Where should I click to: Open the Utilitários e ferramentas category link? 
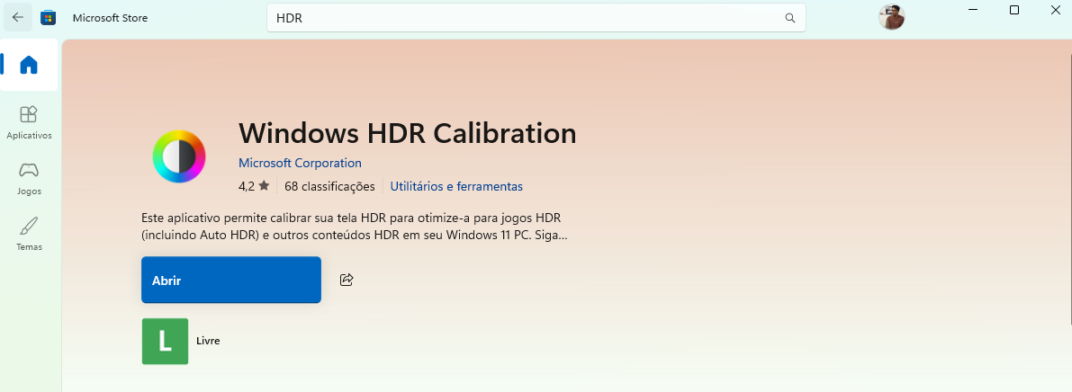(456, 186)
